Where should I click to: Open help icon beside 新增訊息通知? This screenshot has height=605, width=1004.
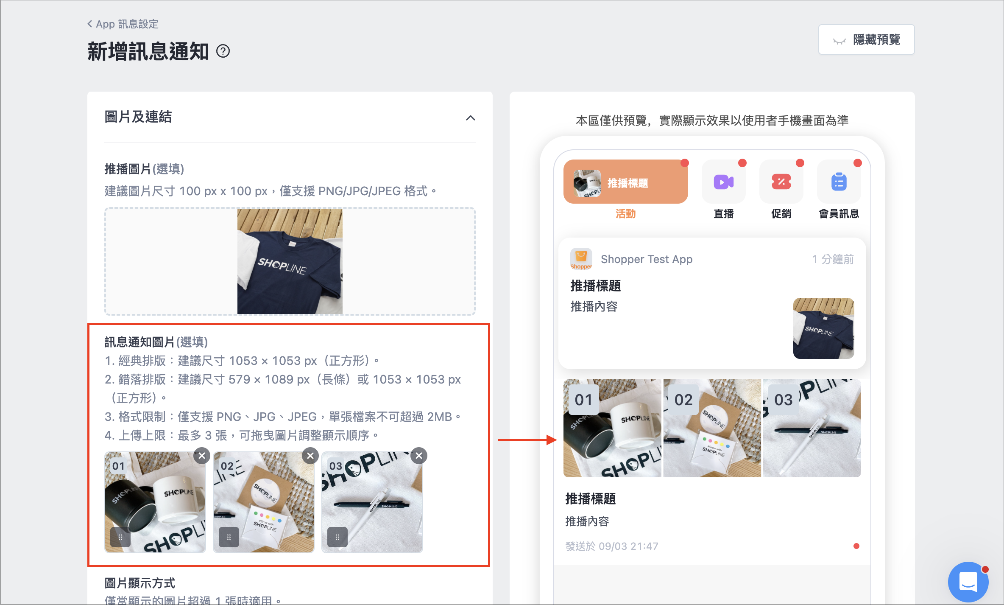[223, 51]
